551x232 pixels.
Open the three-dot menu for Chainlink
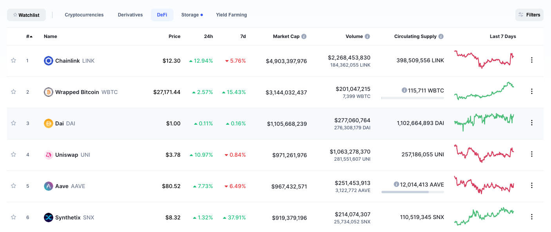click(x=532, y=60)
